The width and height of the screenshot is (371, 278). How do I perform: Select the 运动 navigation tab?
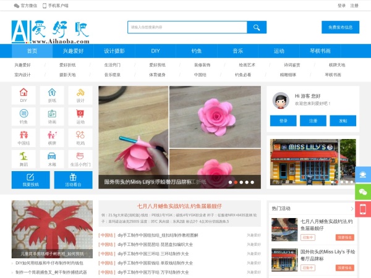pyautogui.click(x=279, y=51)
